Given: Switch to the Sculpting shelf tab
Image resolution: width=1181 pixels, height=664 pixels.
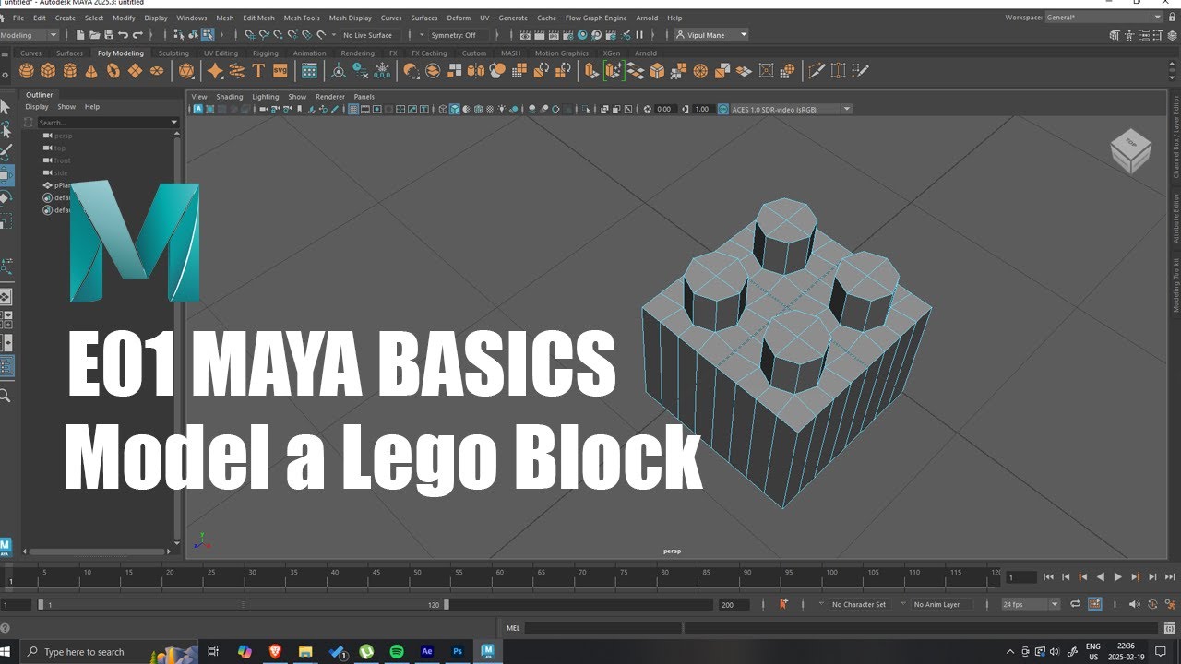Looking at the screenshot, I should (173, 53).
